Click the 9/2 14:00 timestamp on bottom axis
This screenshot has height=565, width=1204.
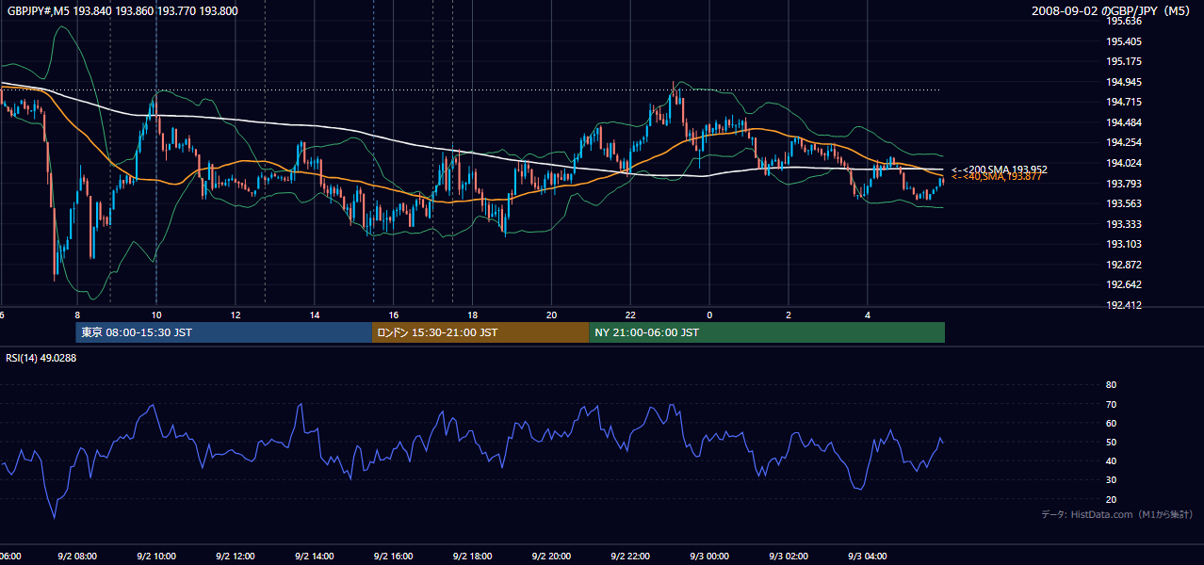[315, 557]
